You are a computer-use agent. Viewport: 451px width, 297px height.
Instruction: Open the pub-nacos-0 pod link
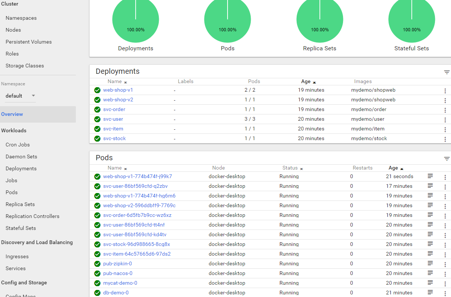(x=118, y=273)
